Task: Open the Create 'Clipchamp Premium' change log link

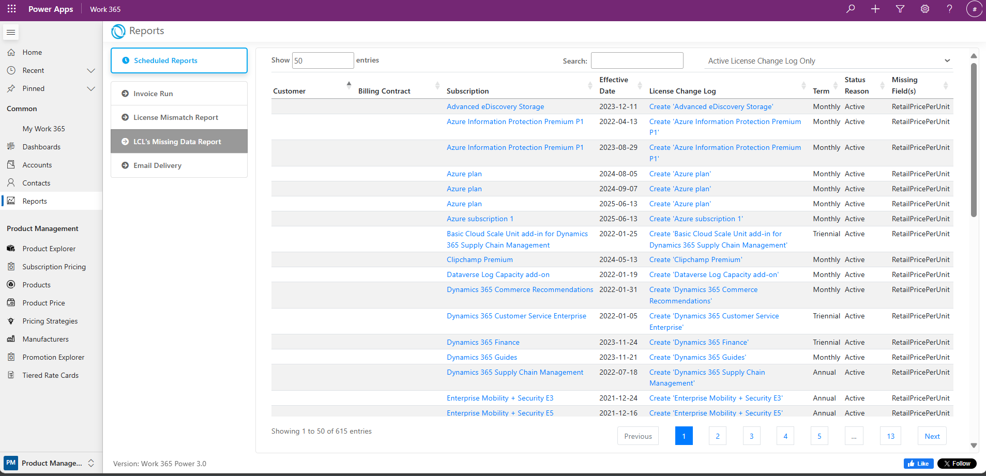Action: (x=695, y=259)
